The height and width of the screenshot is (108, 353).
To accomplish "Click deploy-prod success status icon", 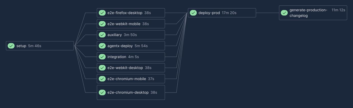I will (193, 13).
